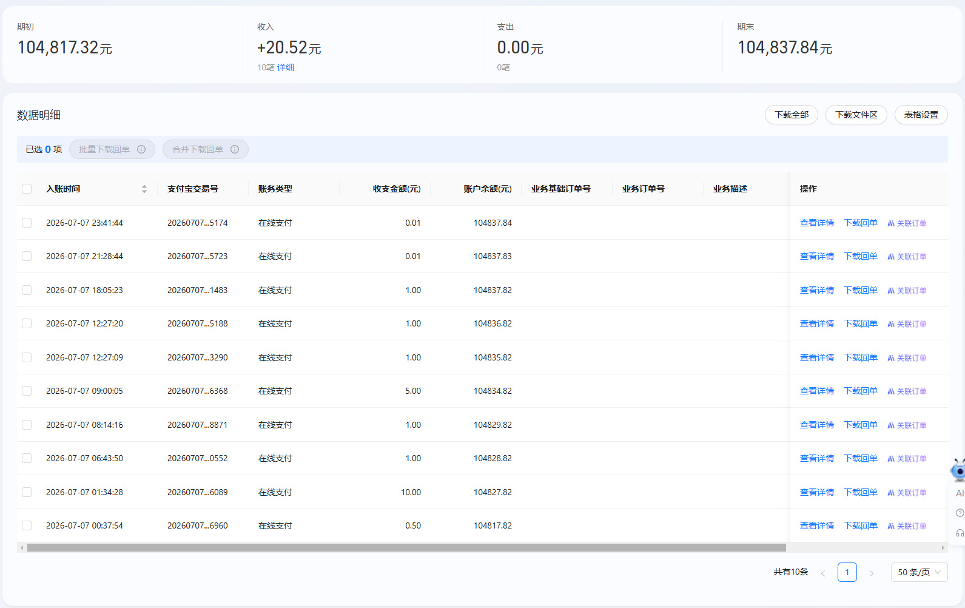Viewport: 965px width, 608px height.
Task: Open AI 关联订单 for the 10.00 payment
Action: [x=907, y=493]
